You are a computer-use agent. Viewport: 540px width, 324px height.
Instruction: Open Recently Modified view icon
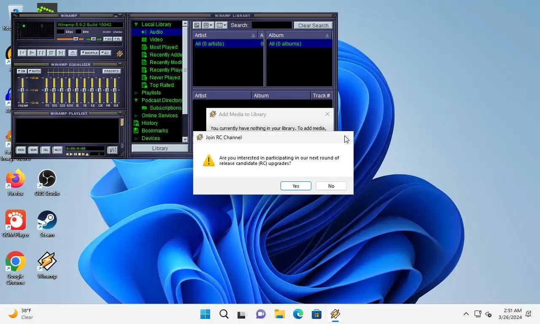pyautogui.click(x=144, y=62)
